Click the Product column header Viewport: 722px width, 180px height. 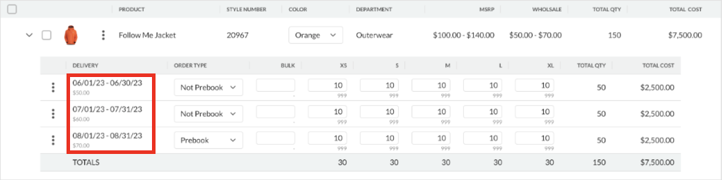pyautogui.click(x=132, y=9)
